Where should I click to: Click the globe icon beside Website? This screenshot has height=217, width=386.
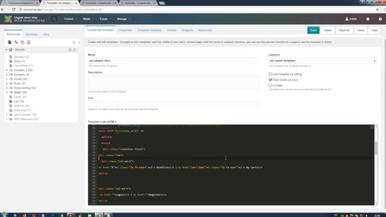pos(11,49)
